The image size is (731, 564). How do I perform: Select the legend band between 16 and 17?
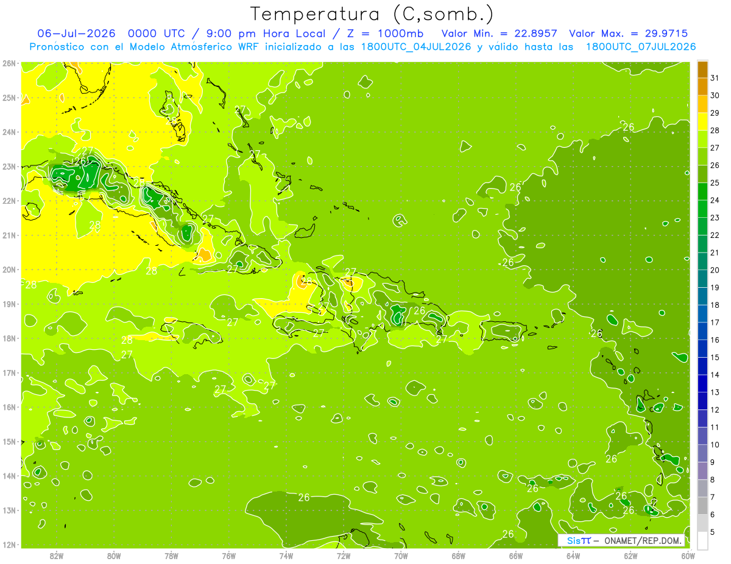[x=702, y=330]
